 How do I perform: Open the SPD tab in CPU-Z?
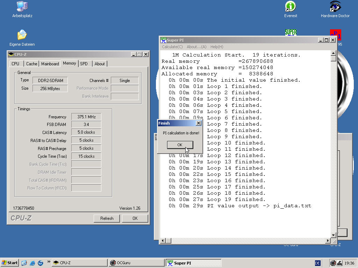(x=84, y=64)
